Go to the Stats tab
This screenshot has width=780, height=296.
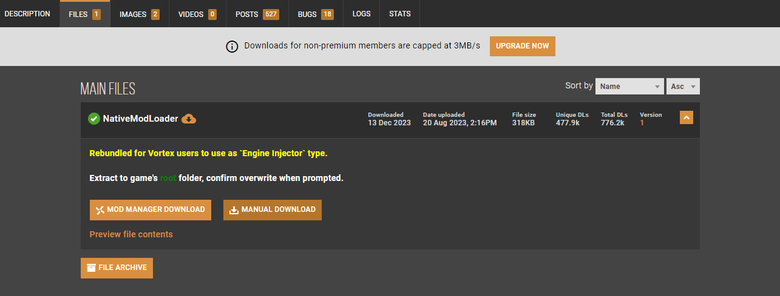[x=399, y=14]
